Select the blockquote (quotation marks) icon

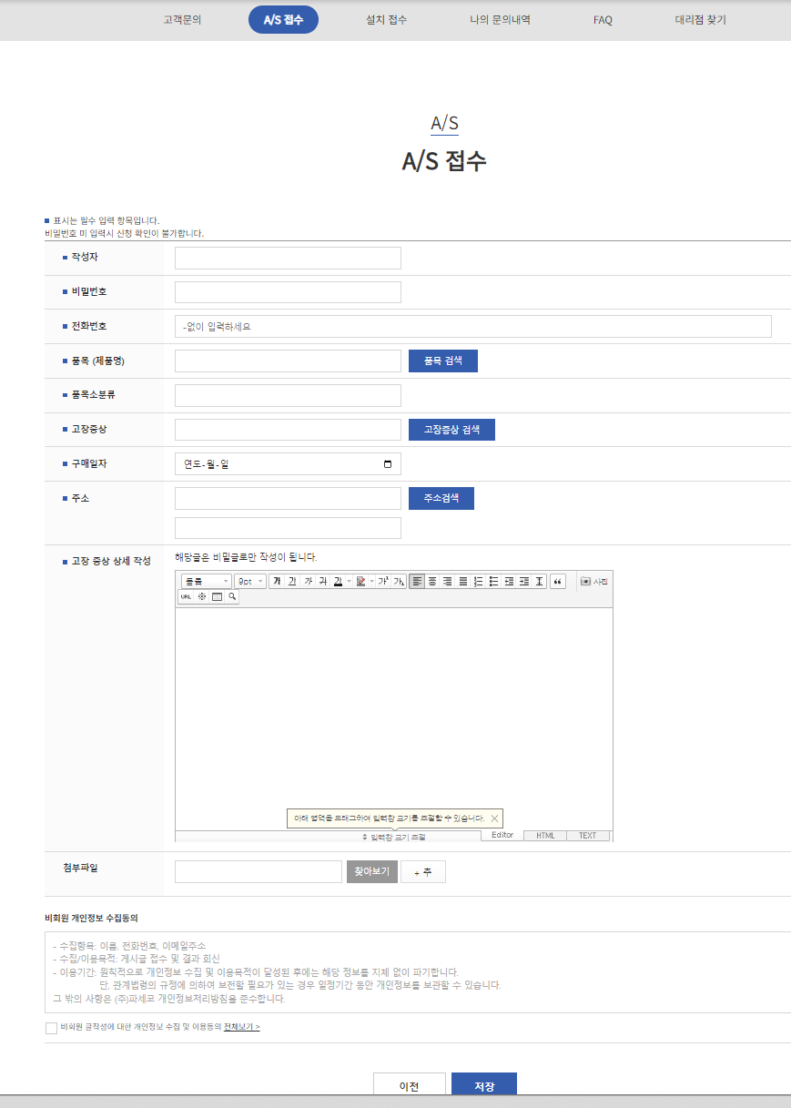pyautogui.click(x=557, y=580)
